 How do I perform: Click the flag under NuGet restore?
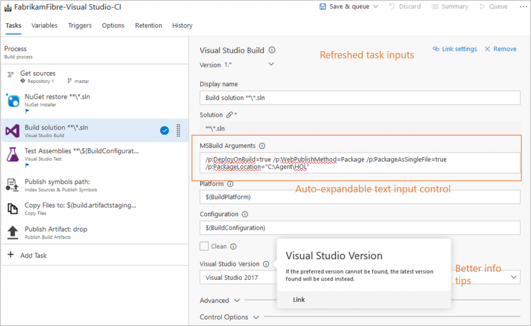(27, 111)
